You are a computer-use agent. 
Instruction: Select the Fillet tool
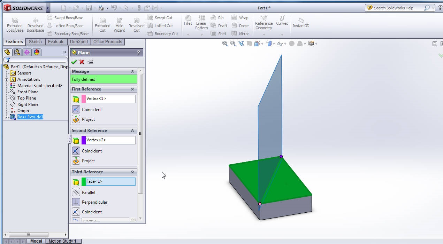tap(188, 21)
